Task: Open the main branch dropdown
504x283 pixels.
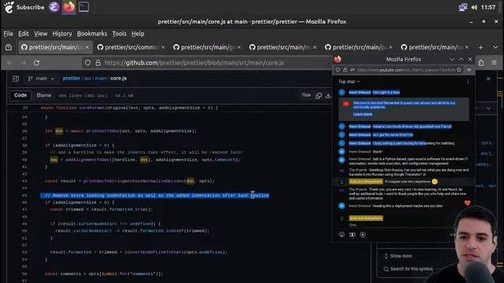Action: click(41, 79)
